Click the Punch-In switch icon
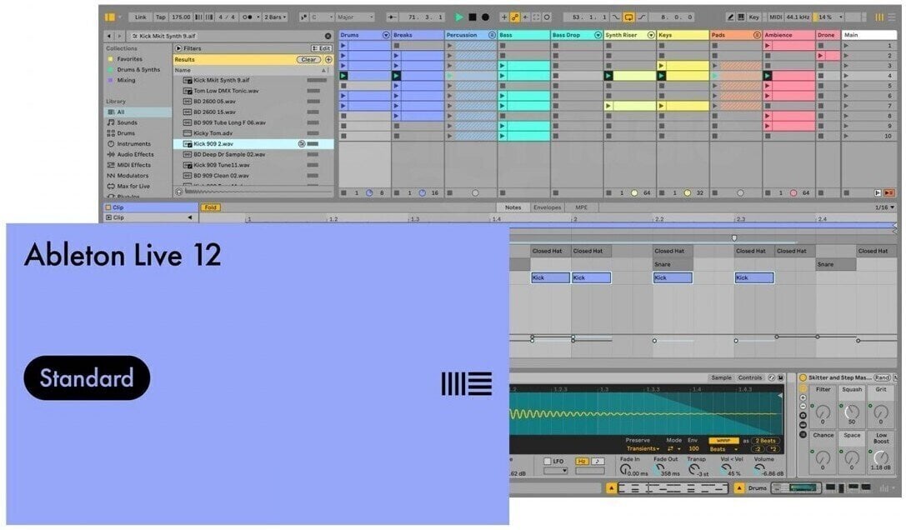Screen dimensions: 906x530 616,17
